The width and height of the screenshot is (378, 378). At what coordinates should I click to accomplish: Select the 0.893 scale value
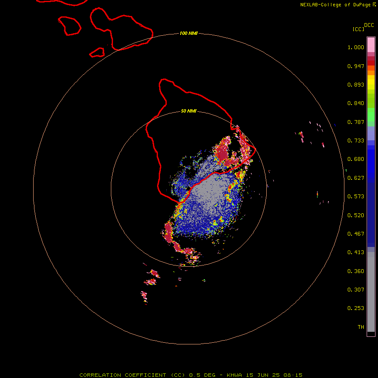[x=356, y=84]
